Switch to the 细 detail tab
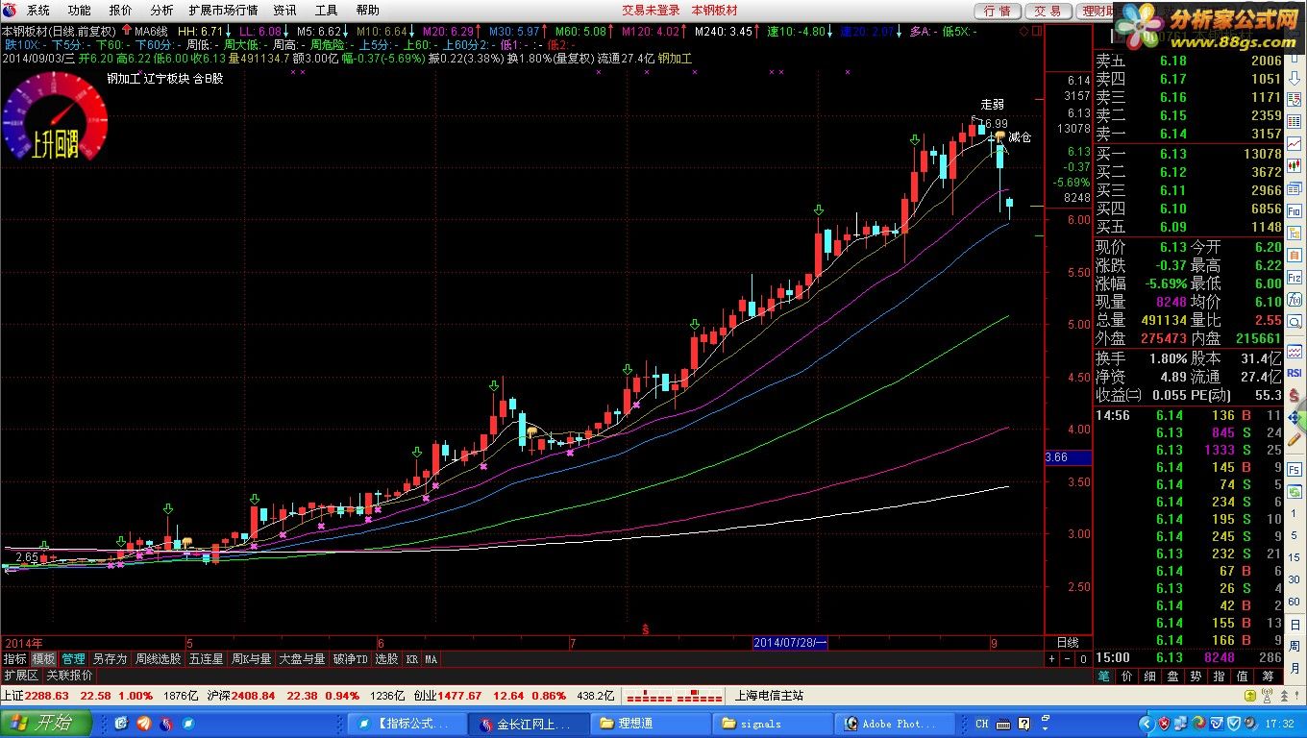1307x738 pixels. [x=1150, y=676]
